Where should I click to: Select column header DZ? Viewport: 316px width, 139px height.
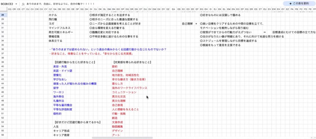click(168, 9)
